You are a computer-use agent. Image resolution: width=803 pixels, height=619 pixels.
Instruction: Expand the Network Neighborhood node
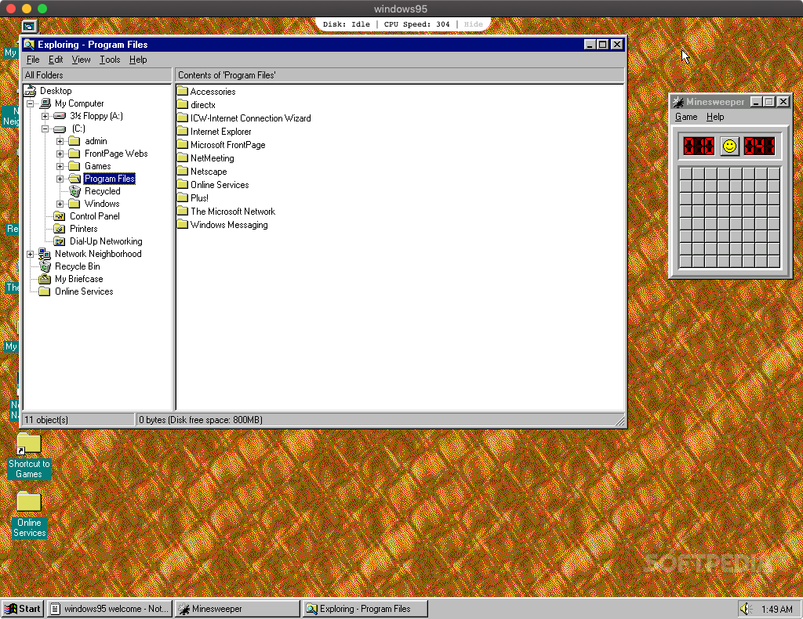pos(30,253)
